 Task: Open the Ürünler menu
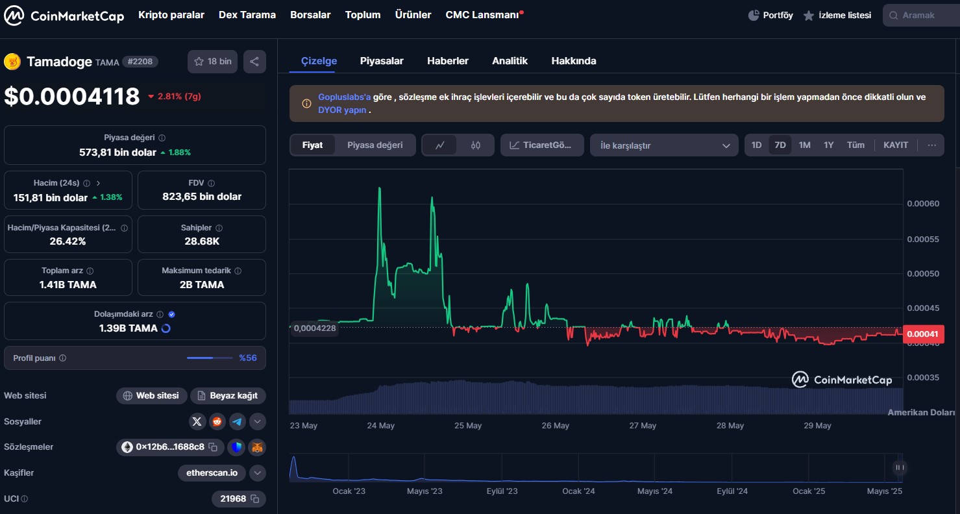point(413,15)
